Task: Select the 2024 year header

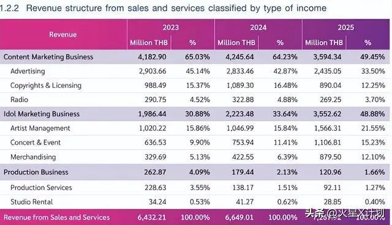Action: click(258, 27)
